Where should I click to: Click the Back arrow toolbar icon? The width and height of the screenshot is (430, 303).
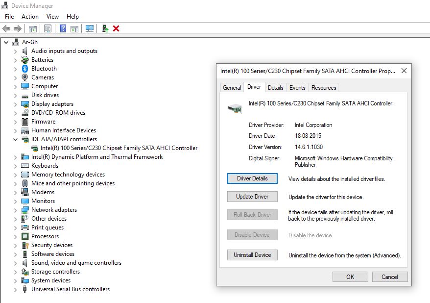click(x=6, y=28)
